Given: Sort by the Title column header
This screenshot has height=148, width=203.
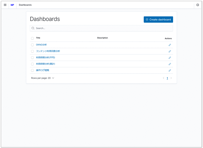Looking at the screenshot, I should pyautogui.click(x=38, y=38).
